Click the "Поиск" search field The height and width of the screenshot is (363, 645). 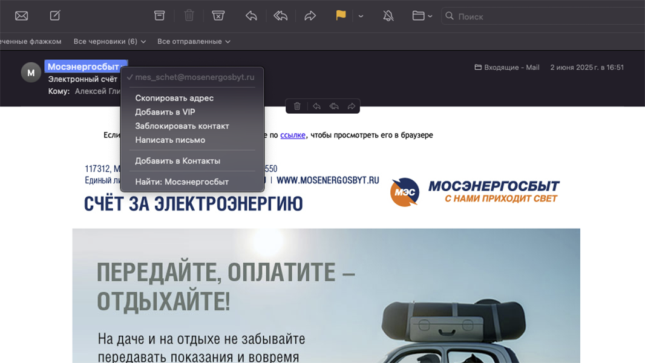point(545,16)
